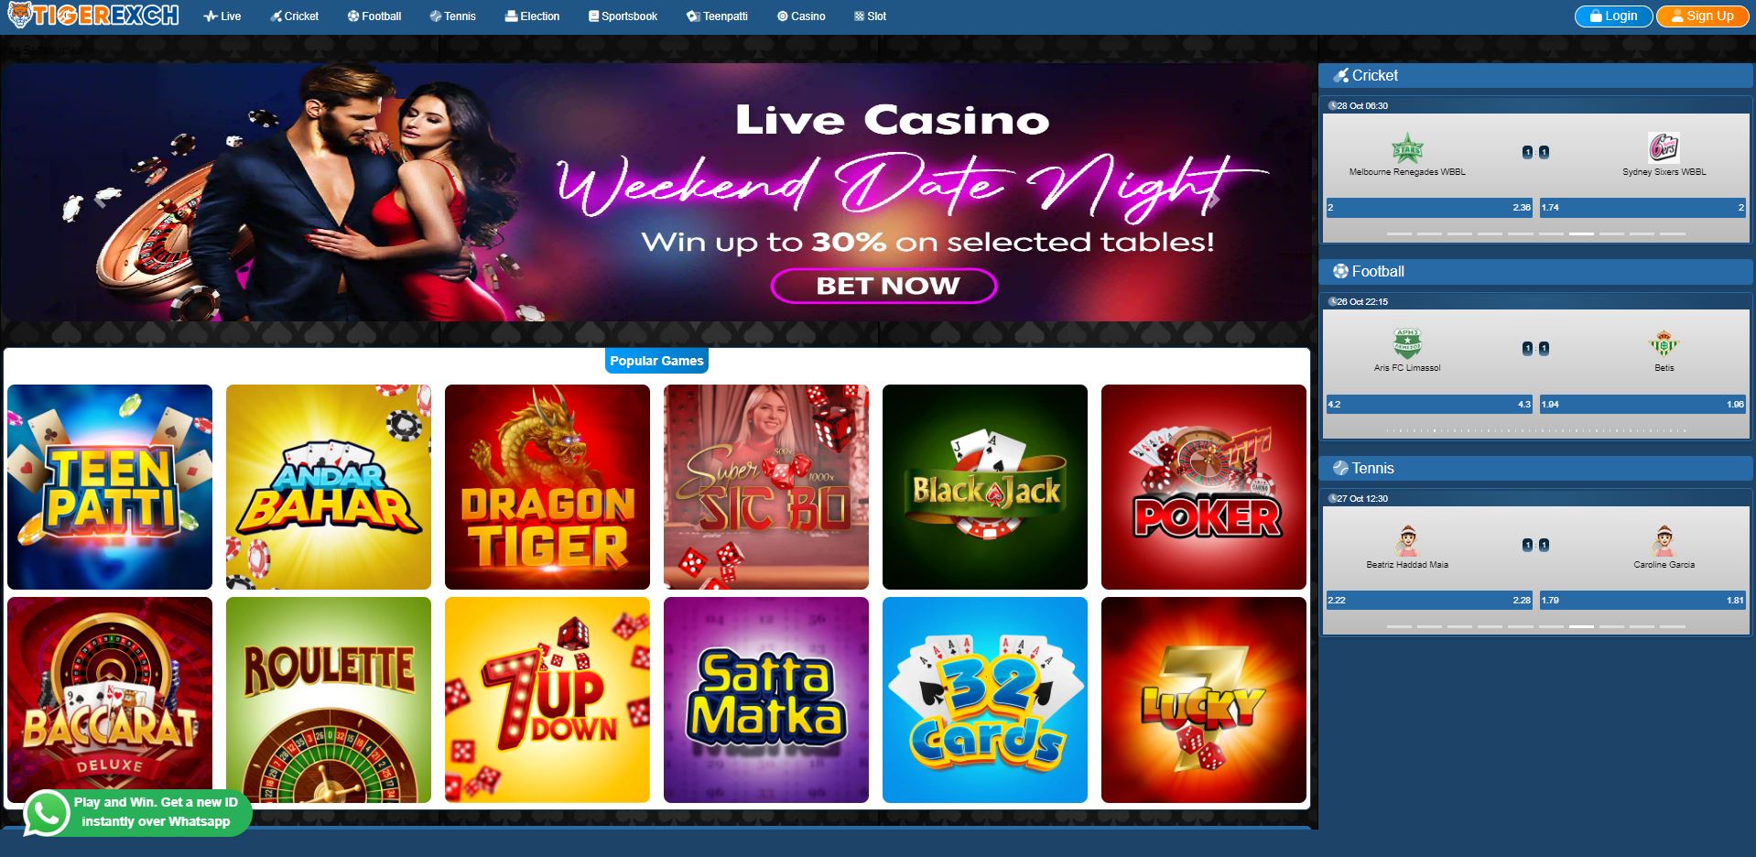Click the Sydney Sixers team logo
This screenshot has height=857, width=1756.
pos(1664,147)
